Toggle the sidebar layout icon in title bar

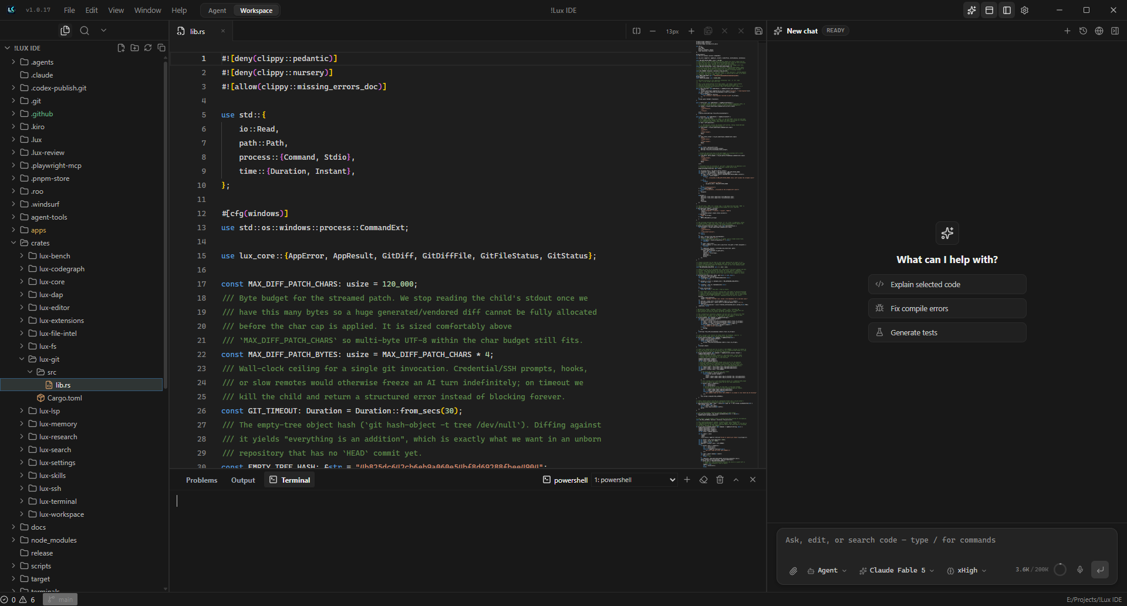point(1007,11)
